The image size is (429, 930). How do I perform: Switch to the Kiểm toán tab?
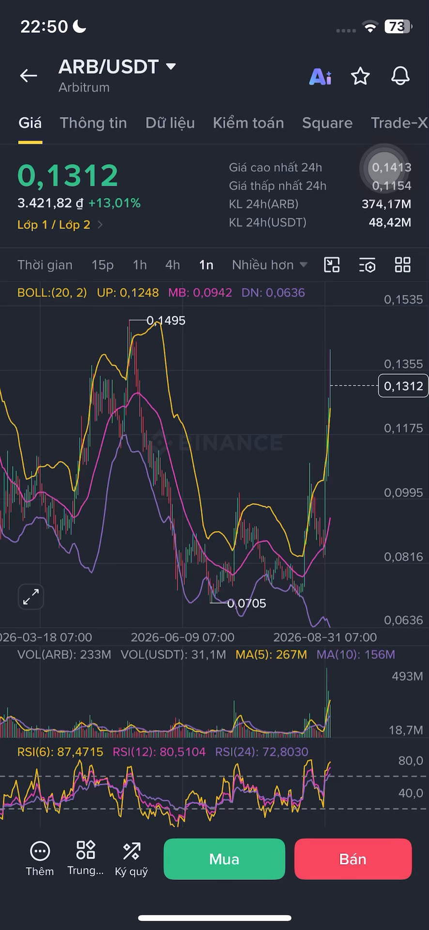pyautogui.click(x=248, y=123)
